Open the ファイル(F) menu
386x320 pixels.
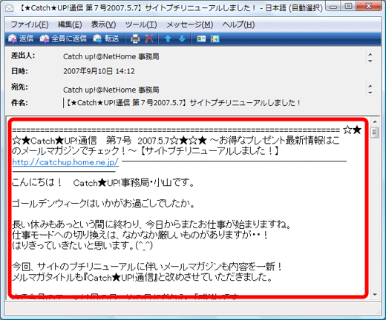30,24
